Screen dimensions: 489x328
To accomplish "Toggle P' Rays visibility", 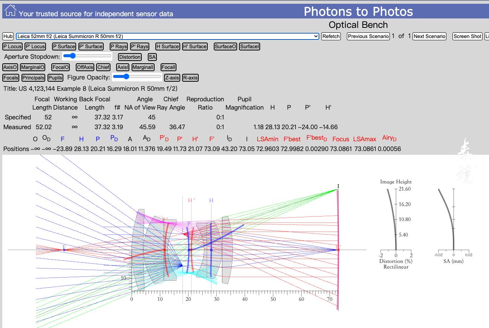I will pyautogui.click(x=139, y=47).
